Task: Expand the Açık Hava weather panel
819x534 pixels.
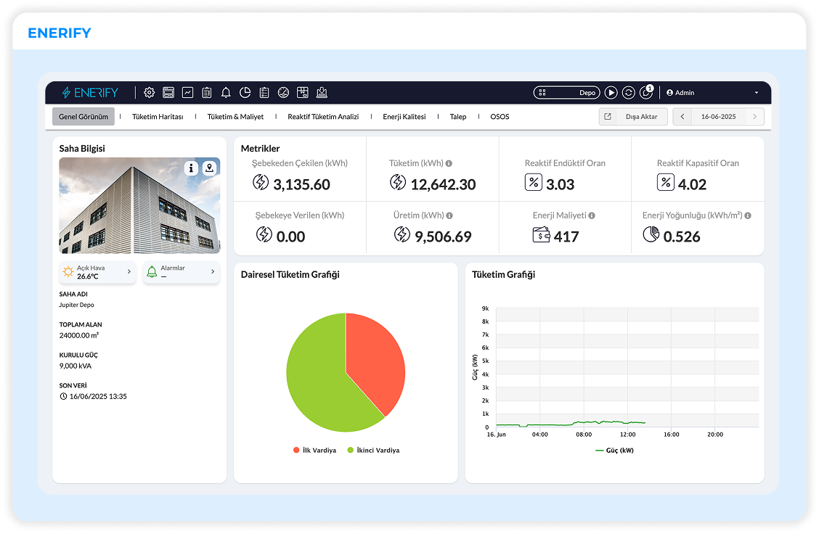Action: pos(98,272)
